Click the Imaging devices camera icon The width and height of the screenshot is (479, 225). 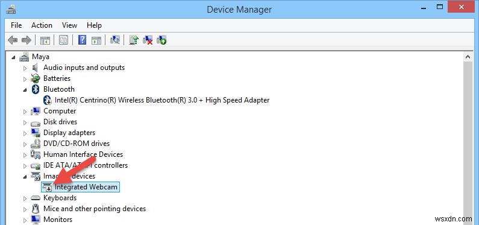click(x=36, y=176)
